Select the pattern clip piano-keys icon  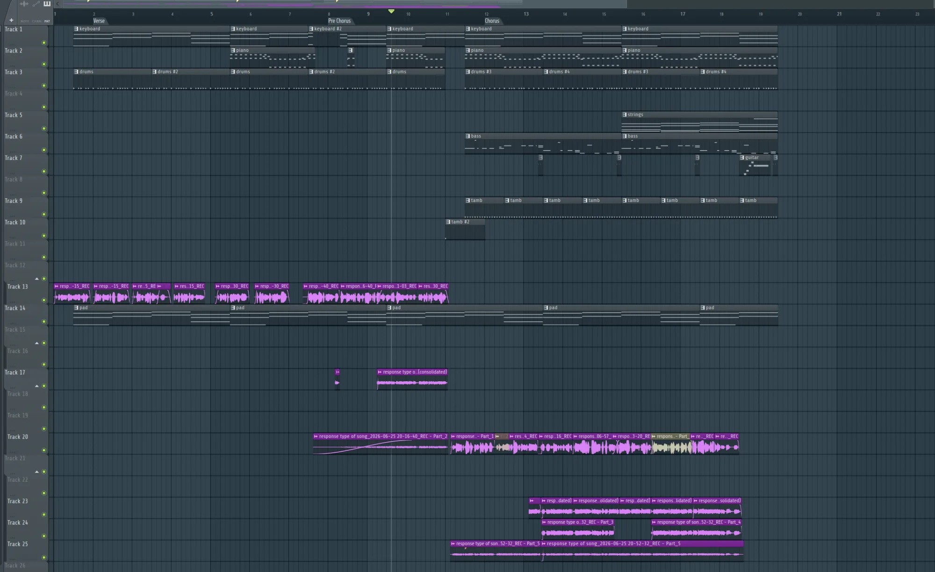pos(47,4)
